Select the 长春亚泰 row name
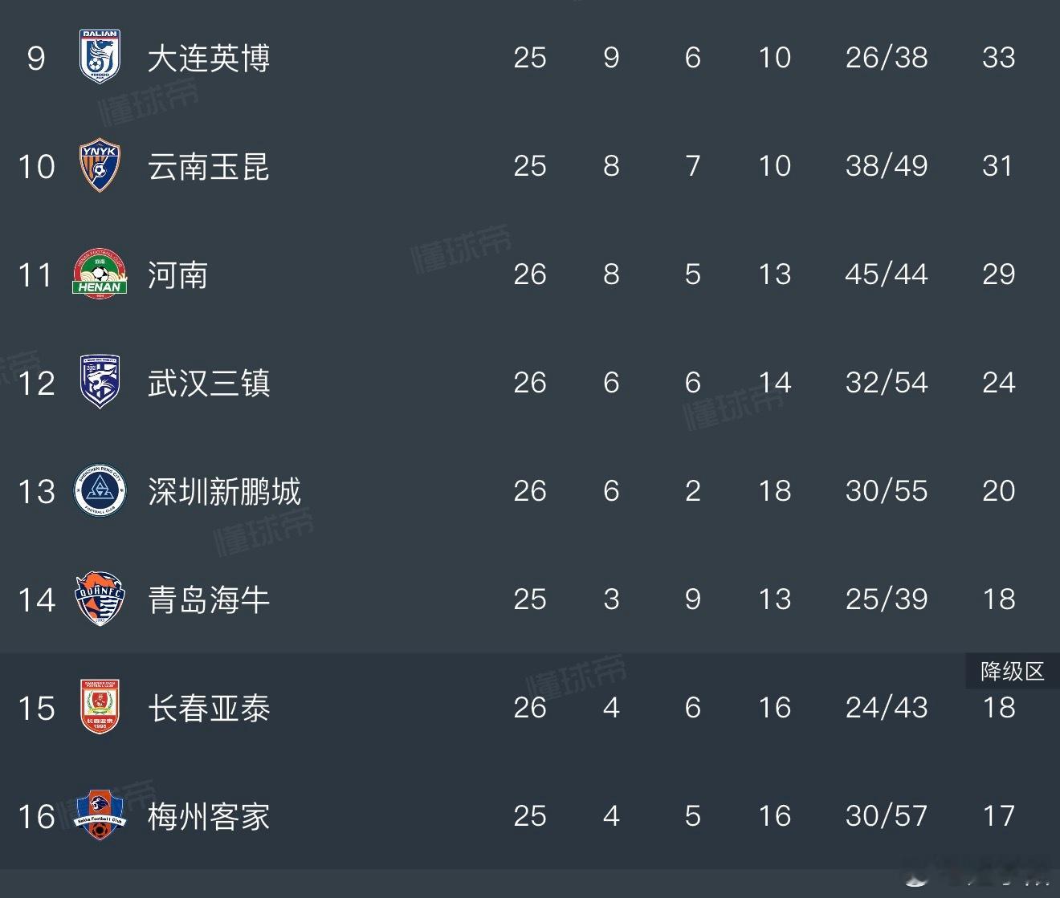The image size is (1060, 898). [209, 708]
